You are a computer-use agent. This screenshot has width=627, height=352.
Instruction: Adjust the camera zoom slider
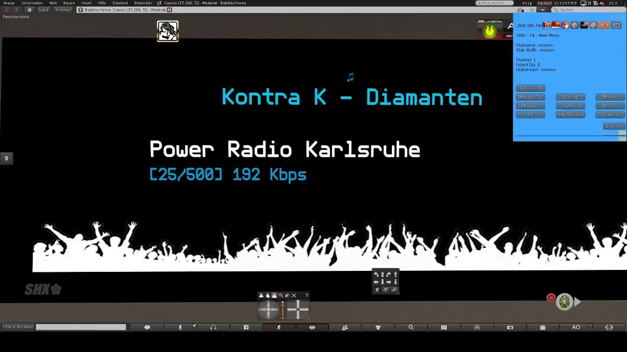283,309
